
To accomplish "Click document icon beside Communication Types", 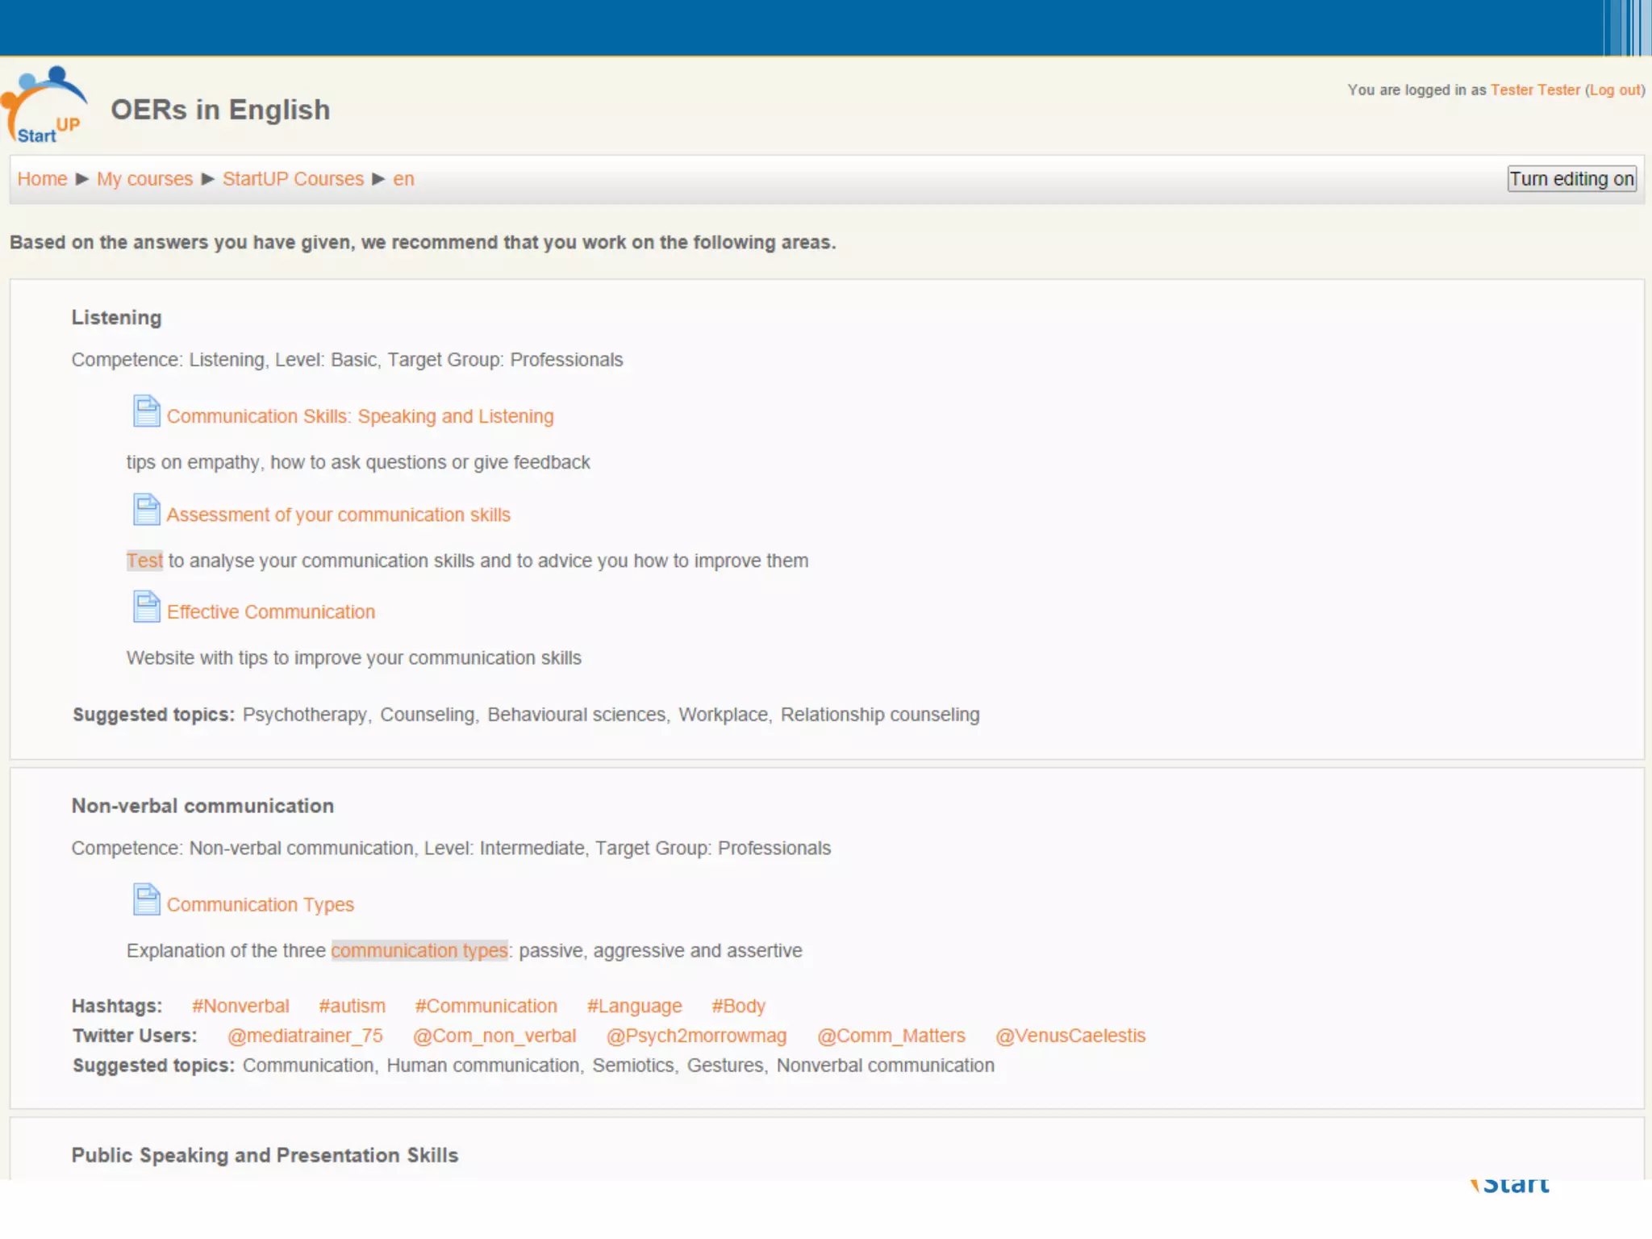I will 146,900.
